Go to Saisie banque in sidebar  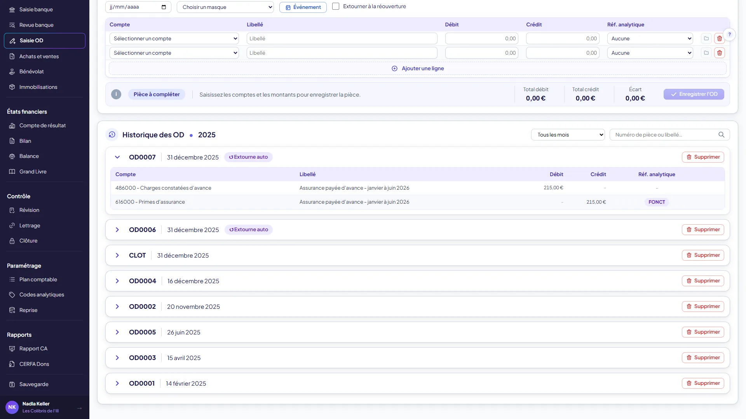pos(44,9)
